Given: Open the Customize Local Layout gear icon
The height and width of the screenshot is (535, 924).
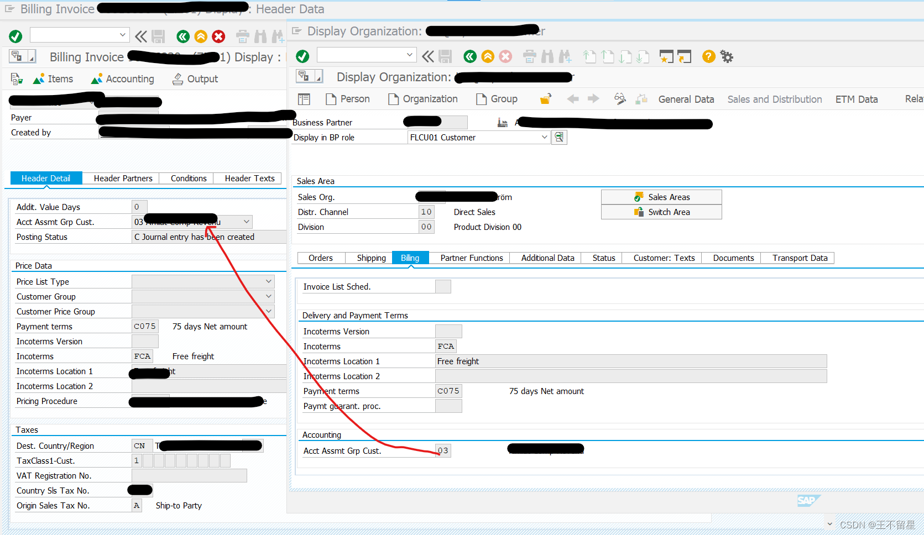Looking at the screenshot, I should (727, 56).
